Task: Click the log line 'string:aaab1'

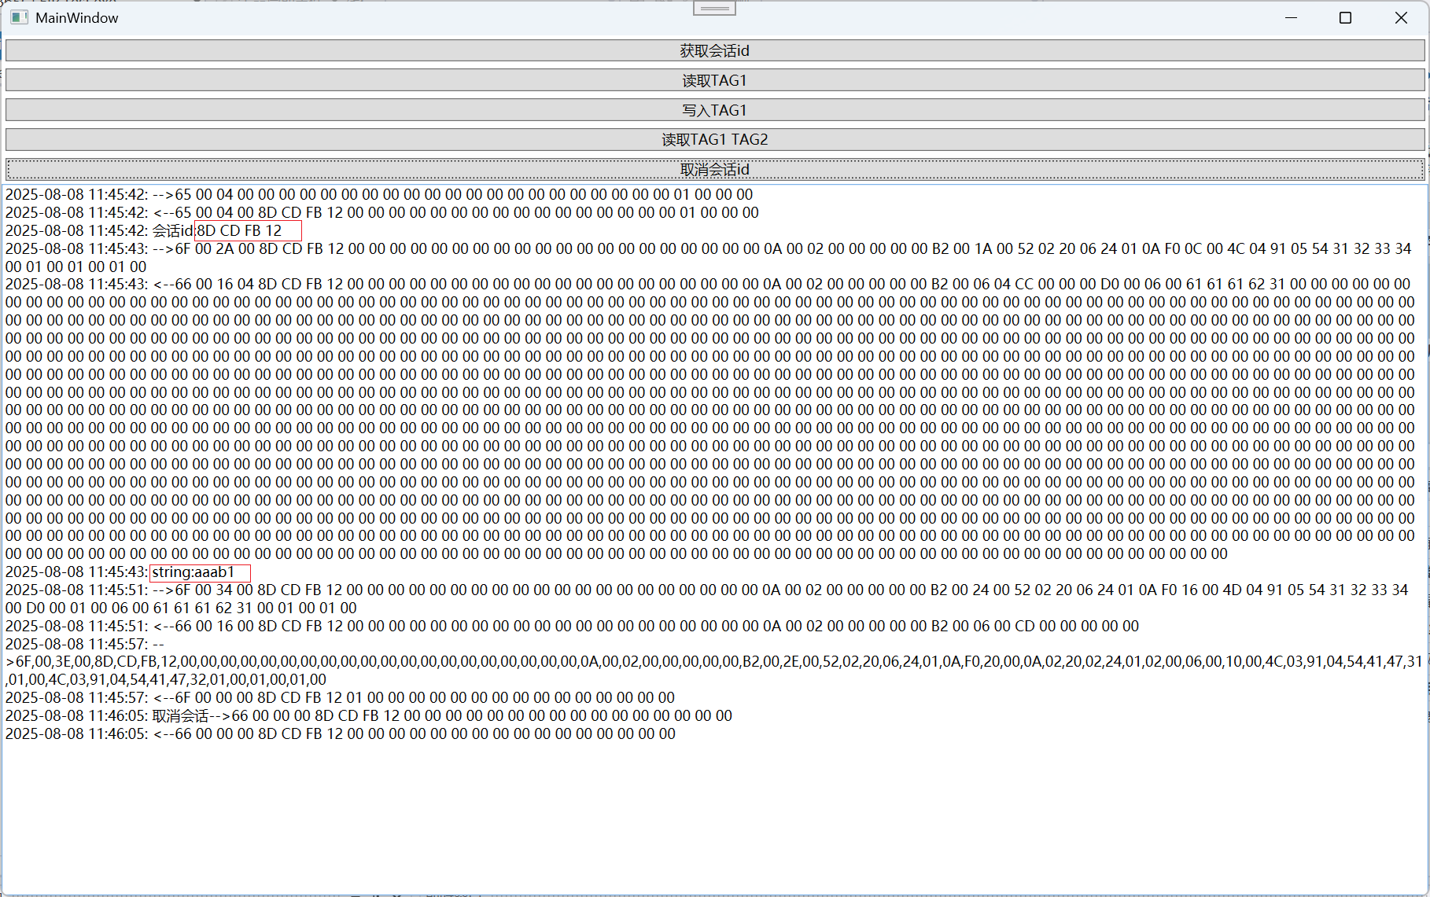Action: tap(120, 572)
